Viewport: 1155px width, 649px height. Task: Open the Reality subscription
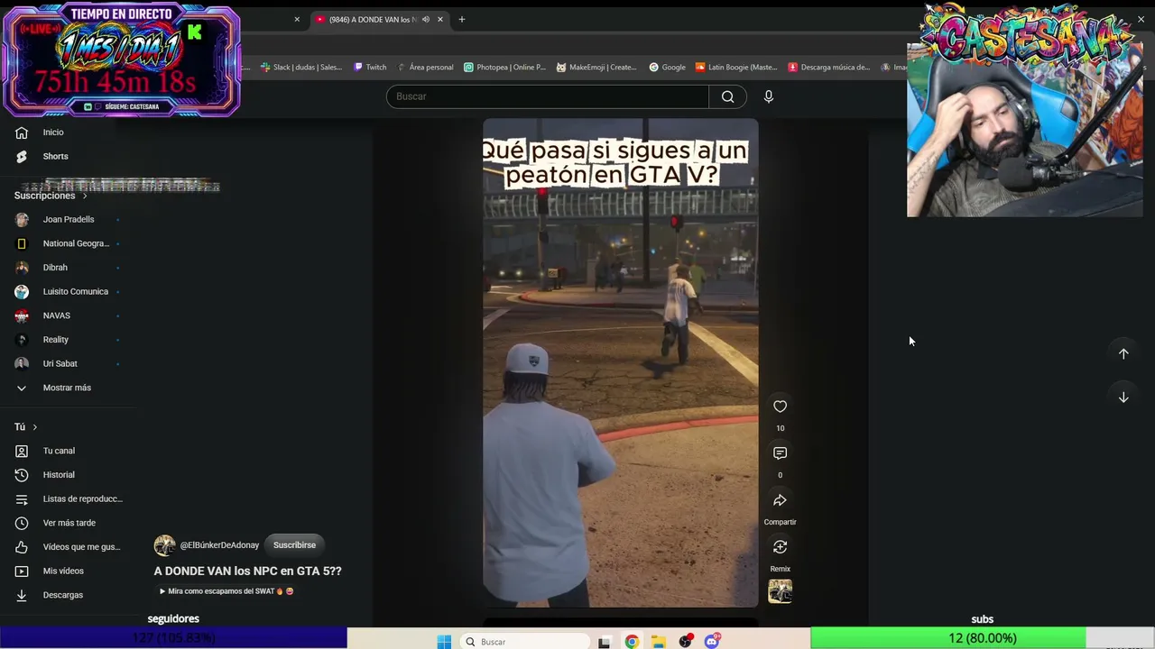tap(56, 340)
